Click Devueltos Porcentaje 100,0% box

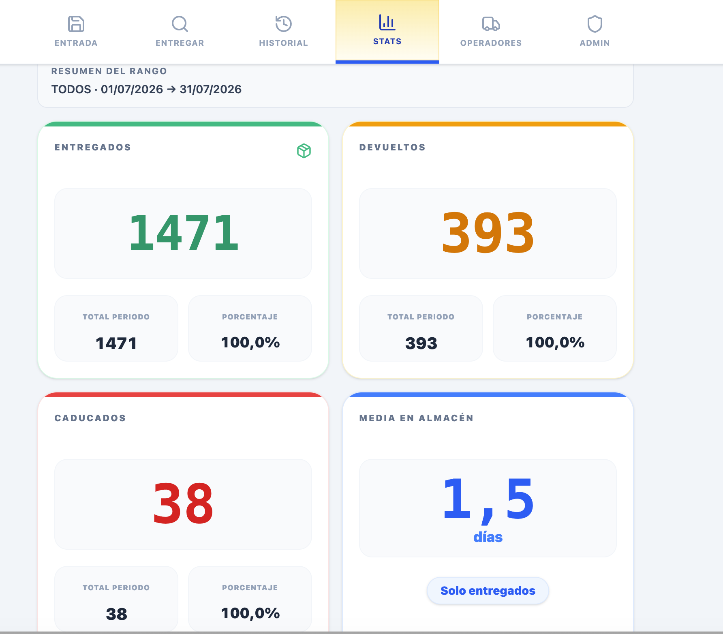555,328
